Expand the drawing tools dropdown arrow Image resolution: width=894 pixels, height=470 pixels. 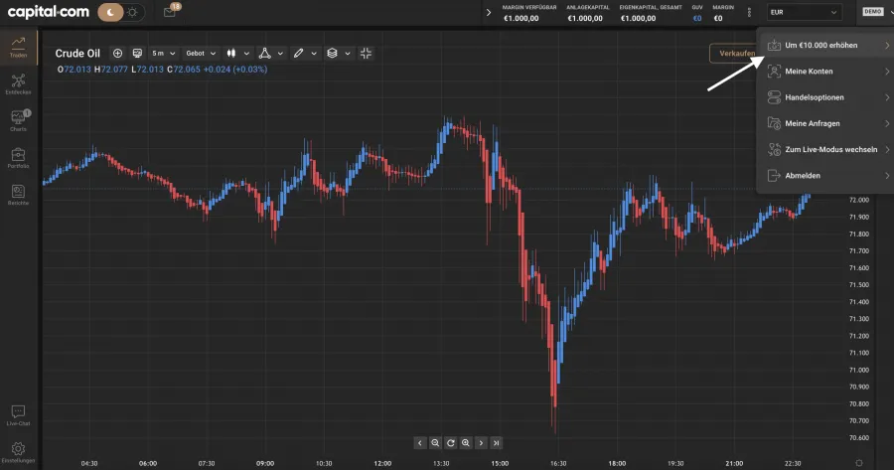coord(314,54)
